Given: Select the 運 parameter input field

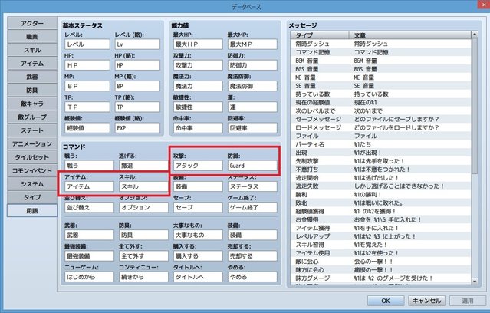Looking at the screenshot, I should coord(252,107).
